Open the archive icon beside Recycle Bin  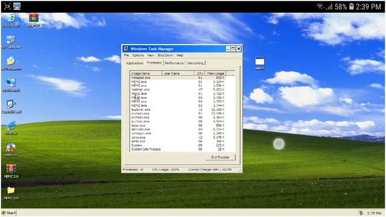click(34, 20)
